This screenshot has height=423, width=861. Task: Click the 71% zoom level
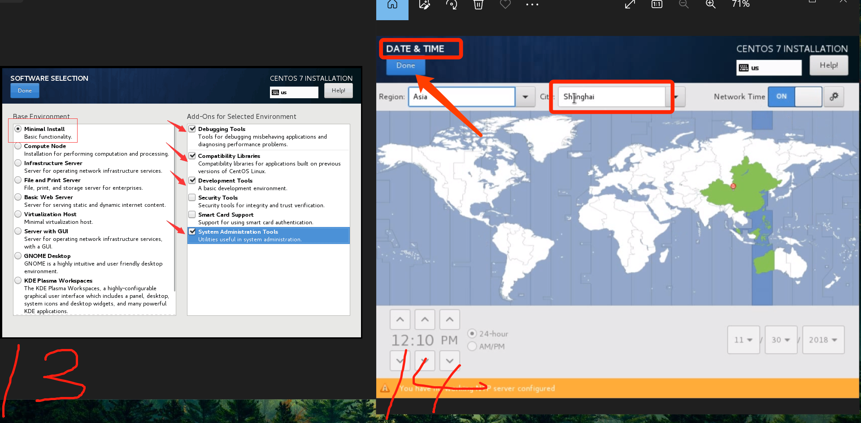coord(741,4)
